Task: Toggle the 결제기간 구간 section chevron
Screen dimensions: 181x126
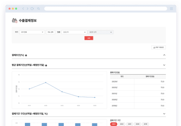Action: (x=164, y=114)
